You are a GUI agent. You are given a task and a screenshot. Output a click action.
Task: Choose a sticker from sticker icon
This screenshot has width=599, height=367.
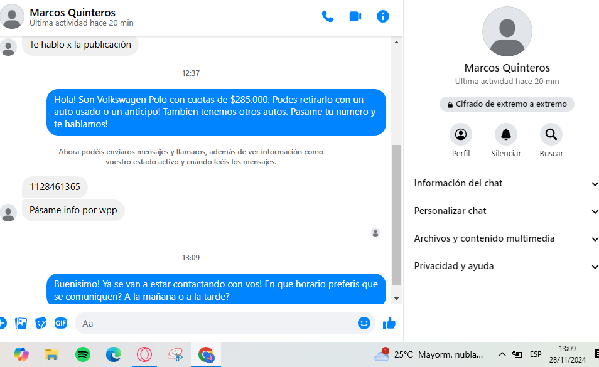pos(41,323)
